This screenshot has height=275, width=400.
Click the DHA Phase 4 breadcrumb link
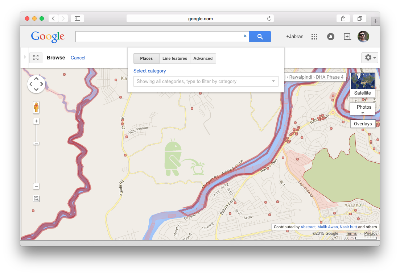coord(330,77)
